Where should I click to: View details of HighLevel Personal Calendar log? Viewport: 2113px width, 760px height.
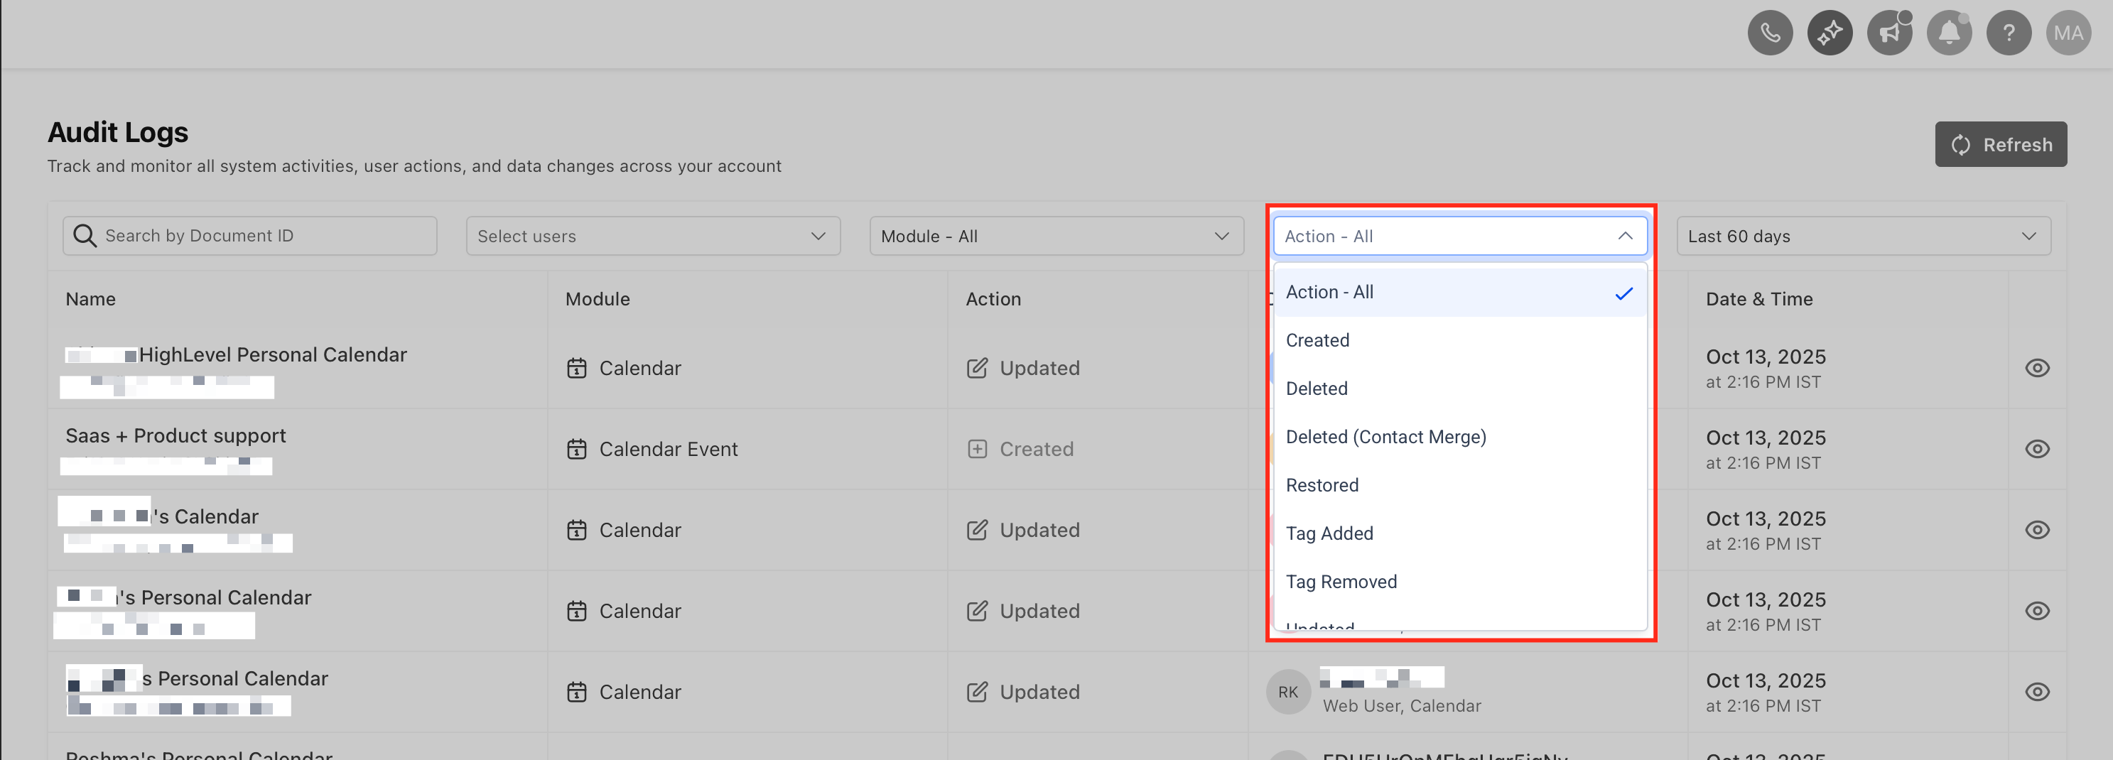click(x=2037, y=368)
